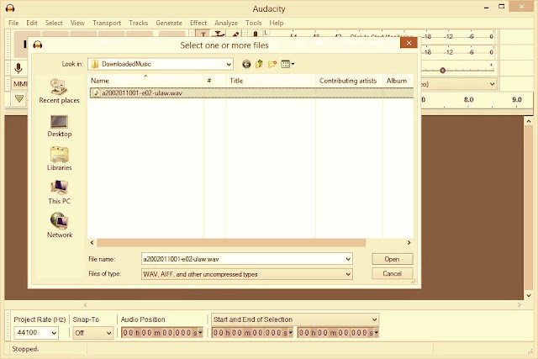Open the Snap-To Off dropdown

92,333
